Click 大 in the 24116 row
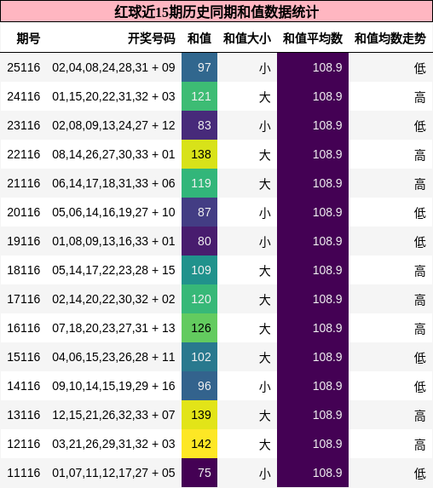Image resolution: width=433 pixels, height=488 pixels. pos(265,97)
